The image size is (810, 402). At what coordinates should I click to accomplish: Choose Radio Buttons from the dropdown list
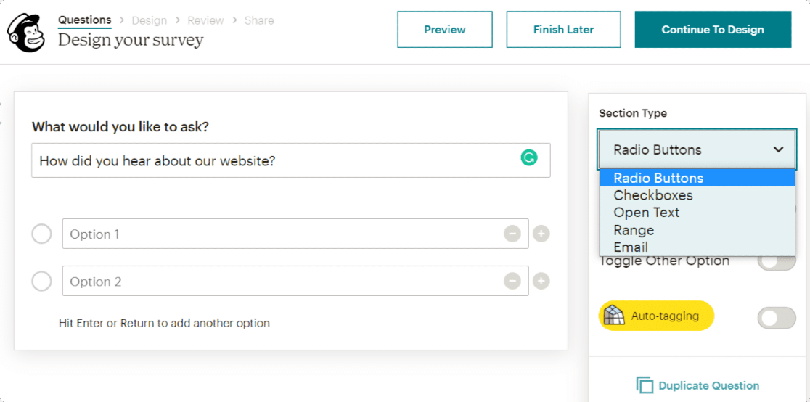(697, 178)
